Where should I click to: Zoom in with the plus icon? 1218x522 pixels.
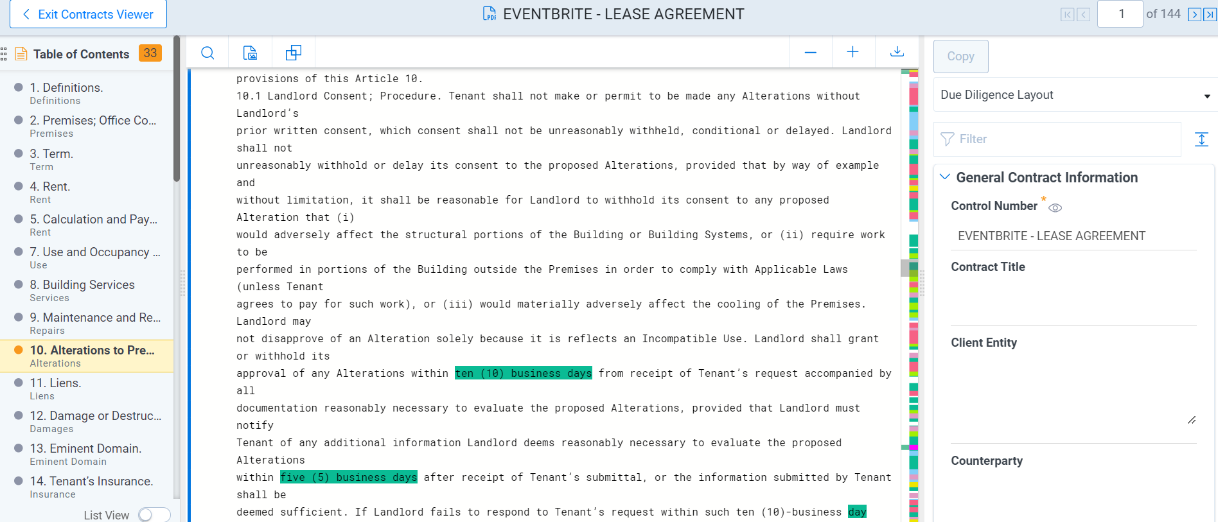853,53
